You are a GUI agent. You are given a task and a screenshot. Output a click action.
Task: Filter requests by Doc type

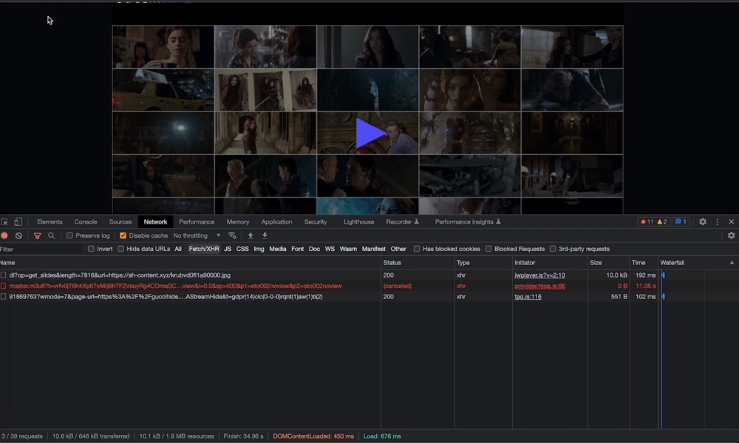314,249
